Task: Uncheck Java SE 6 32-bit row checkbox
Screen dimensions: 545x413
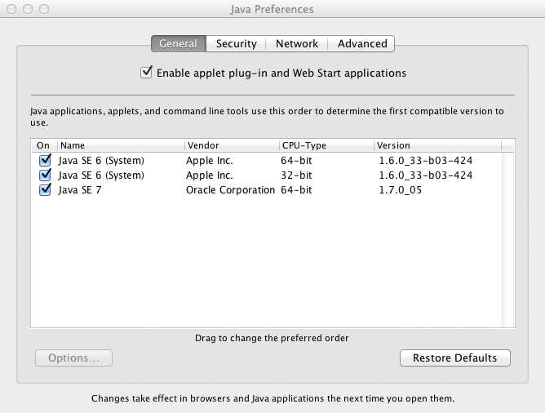Action: tap(45, 175)
